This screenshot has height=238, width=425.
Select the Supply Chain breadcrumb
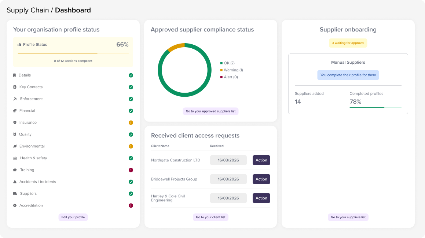click(x=28, y=10)
